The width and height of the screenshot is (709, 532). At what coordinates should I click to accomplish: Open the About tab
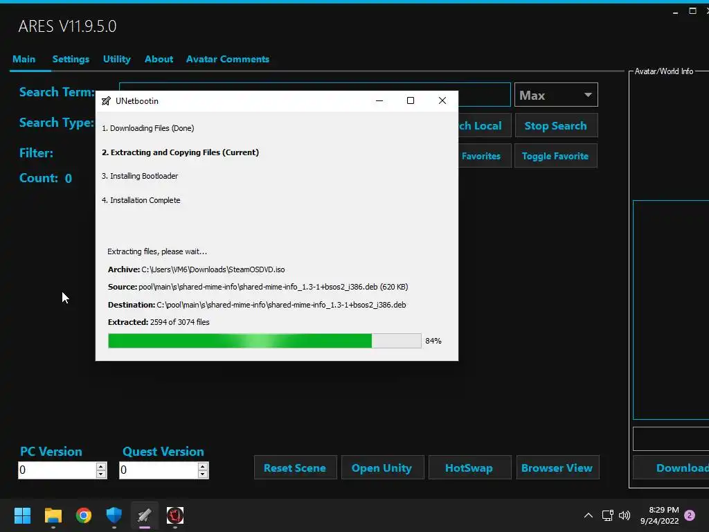[x=159, y=60]
